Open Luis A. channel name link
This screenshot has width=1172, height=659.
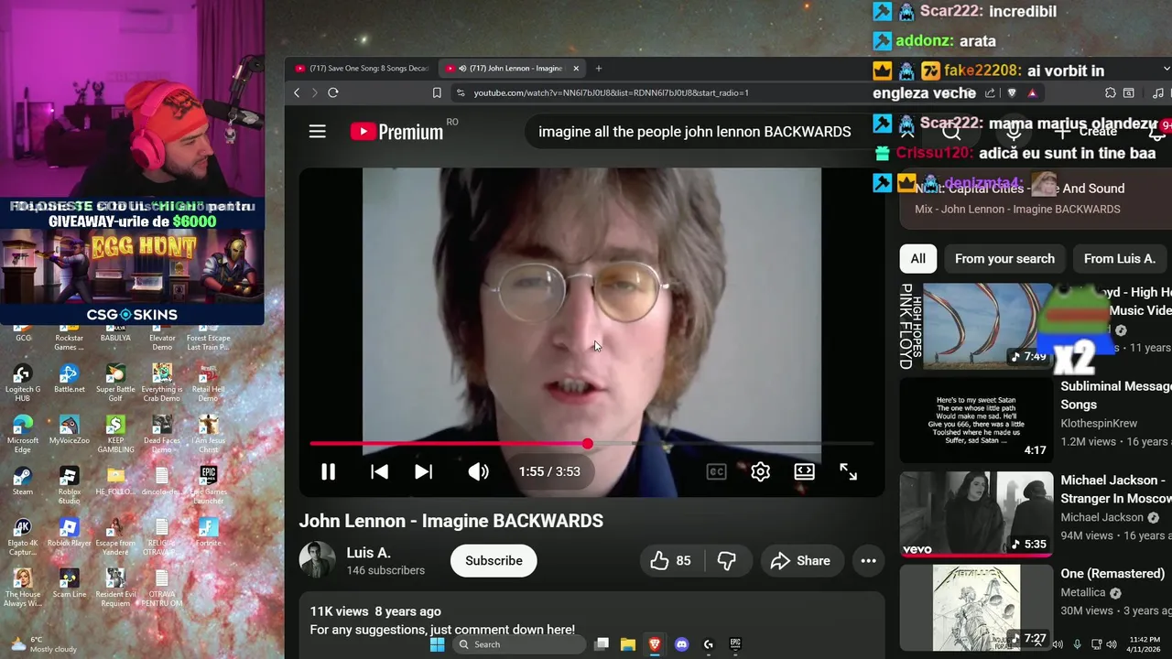click(x=368, y=553)
